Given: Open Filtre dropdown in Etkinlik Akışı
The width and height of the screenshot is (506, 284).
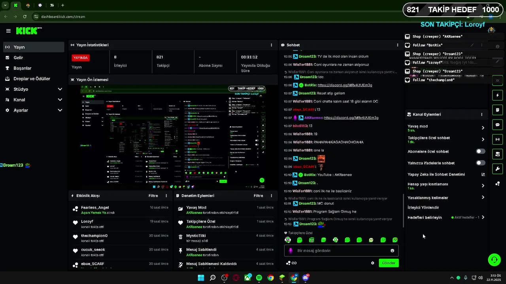Looking at the screenshot, I should click(153, 196).
